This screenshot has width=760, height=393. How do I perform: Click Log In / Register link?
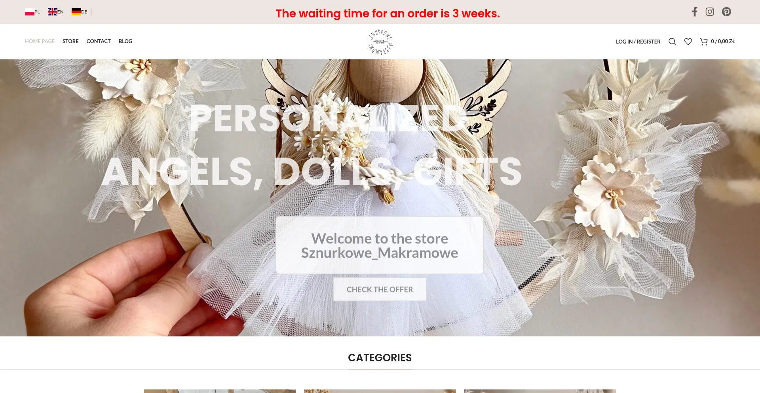(638, 42)
